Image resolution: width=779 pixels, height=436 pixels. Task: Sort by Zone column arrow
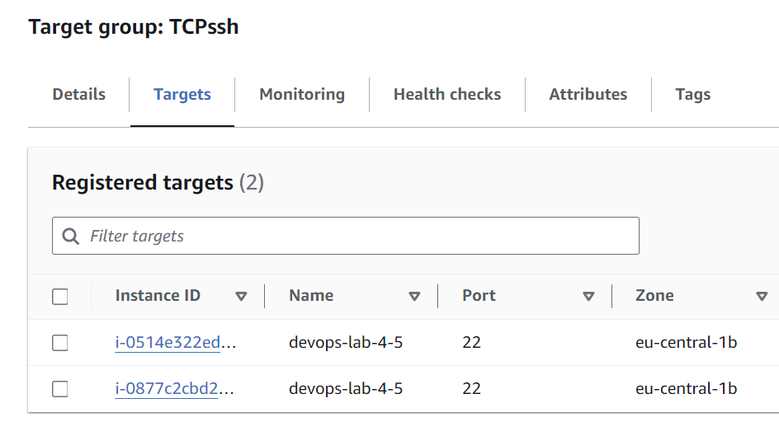coord(762,297)
